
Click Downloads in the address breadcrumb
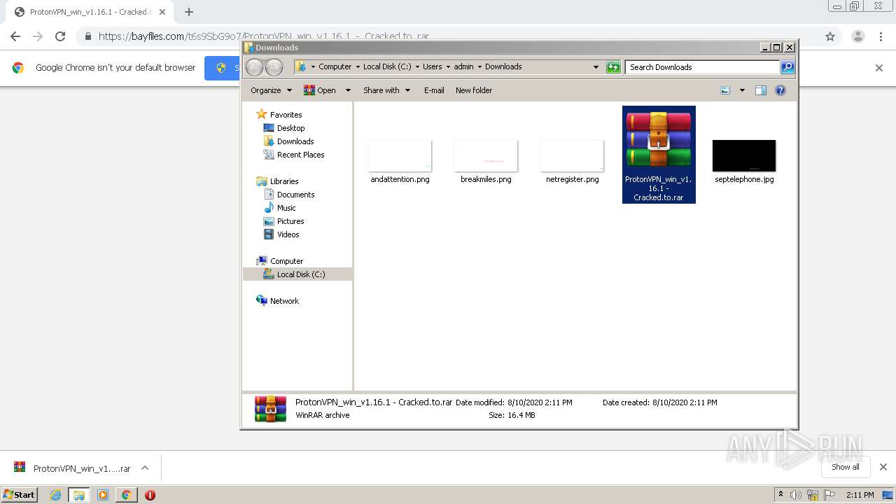(x=503, y=67)
